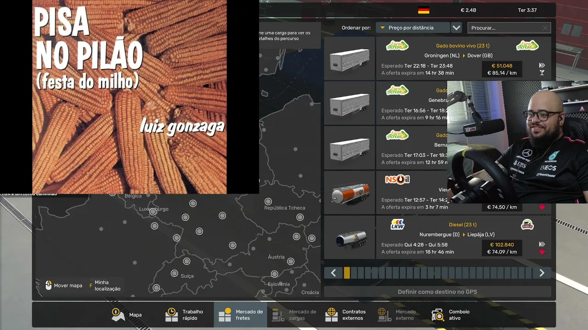Click the Mapa icon in the bottom bar
The image size is (588, 330).
118,315
